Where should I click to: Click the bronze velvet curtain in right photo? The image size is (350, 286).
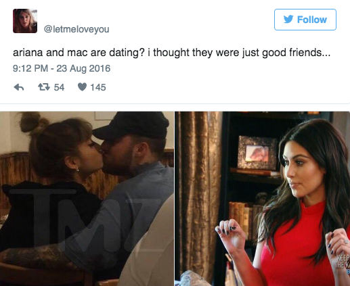[197, 194]
